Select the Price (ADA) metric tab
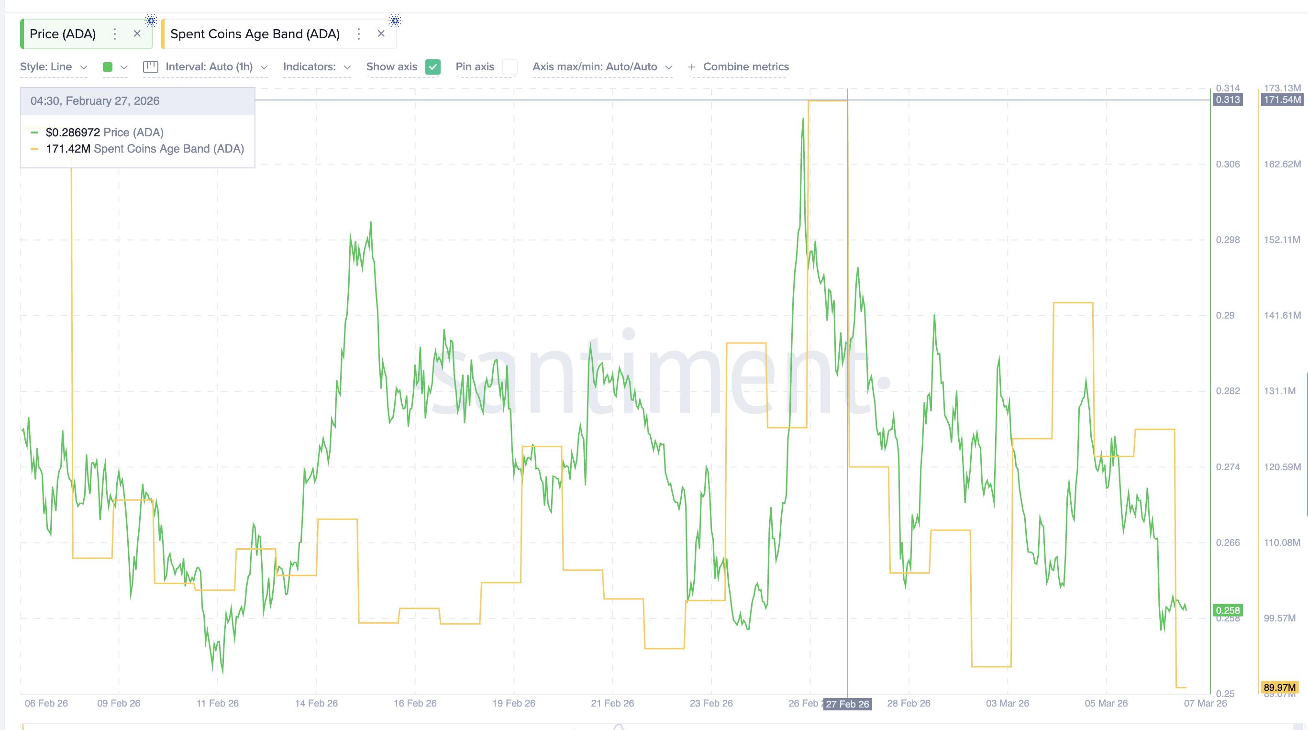Viewport: 1308px width, 730px height. (64, 34)
